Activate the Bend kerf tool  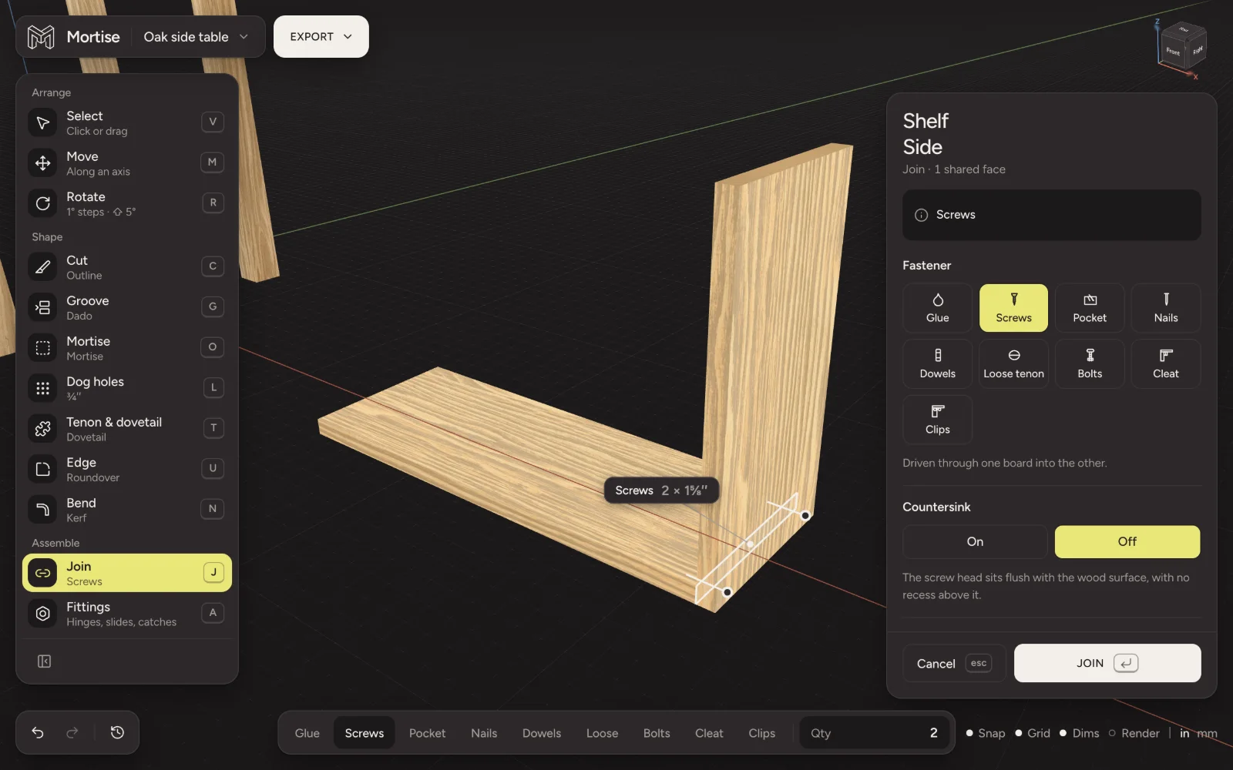point(126,510)
